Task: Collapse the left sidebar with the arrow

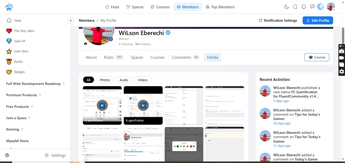Action: pyautogui.click(x=71, y=21)
